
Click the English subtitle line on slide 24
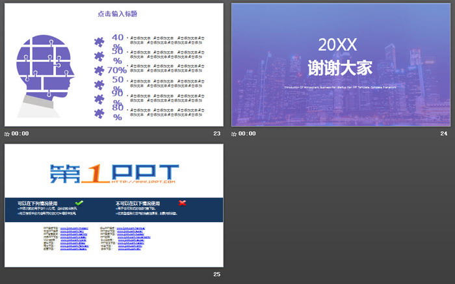(340, 87)
